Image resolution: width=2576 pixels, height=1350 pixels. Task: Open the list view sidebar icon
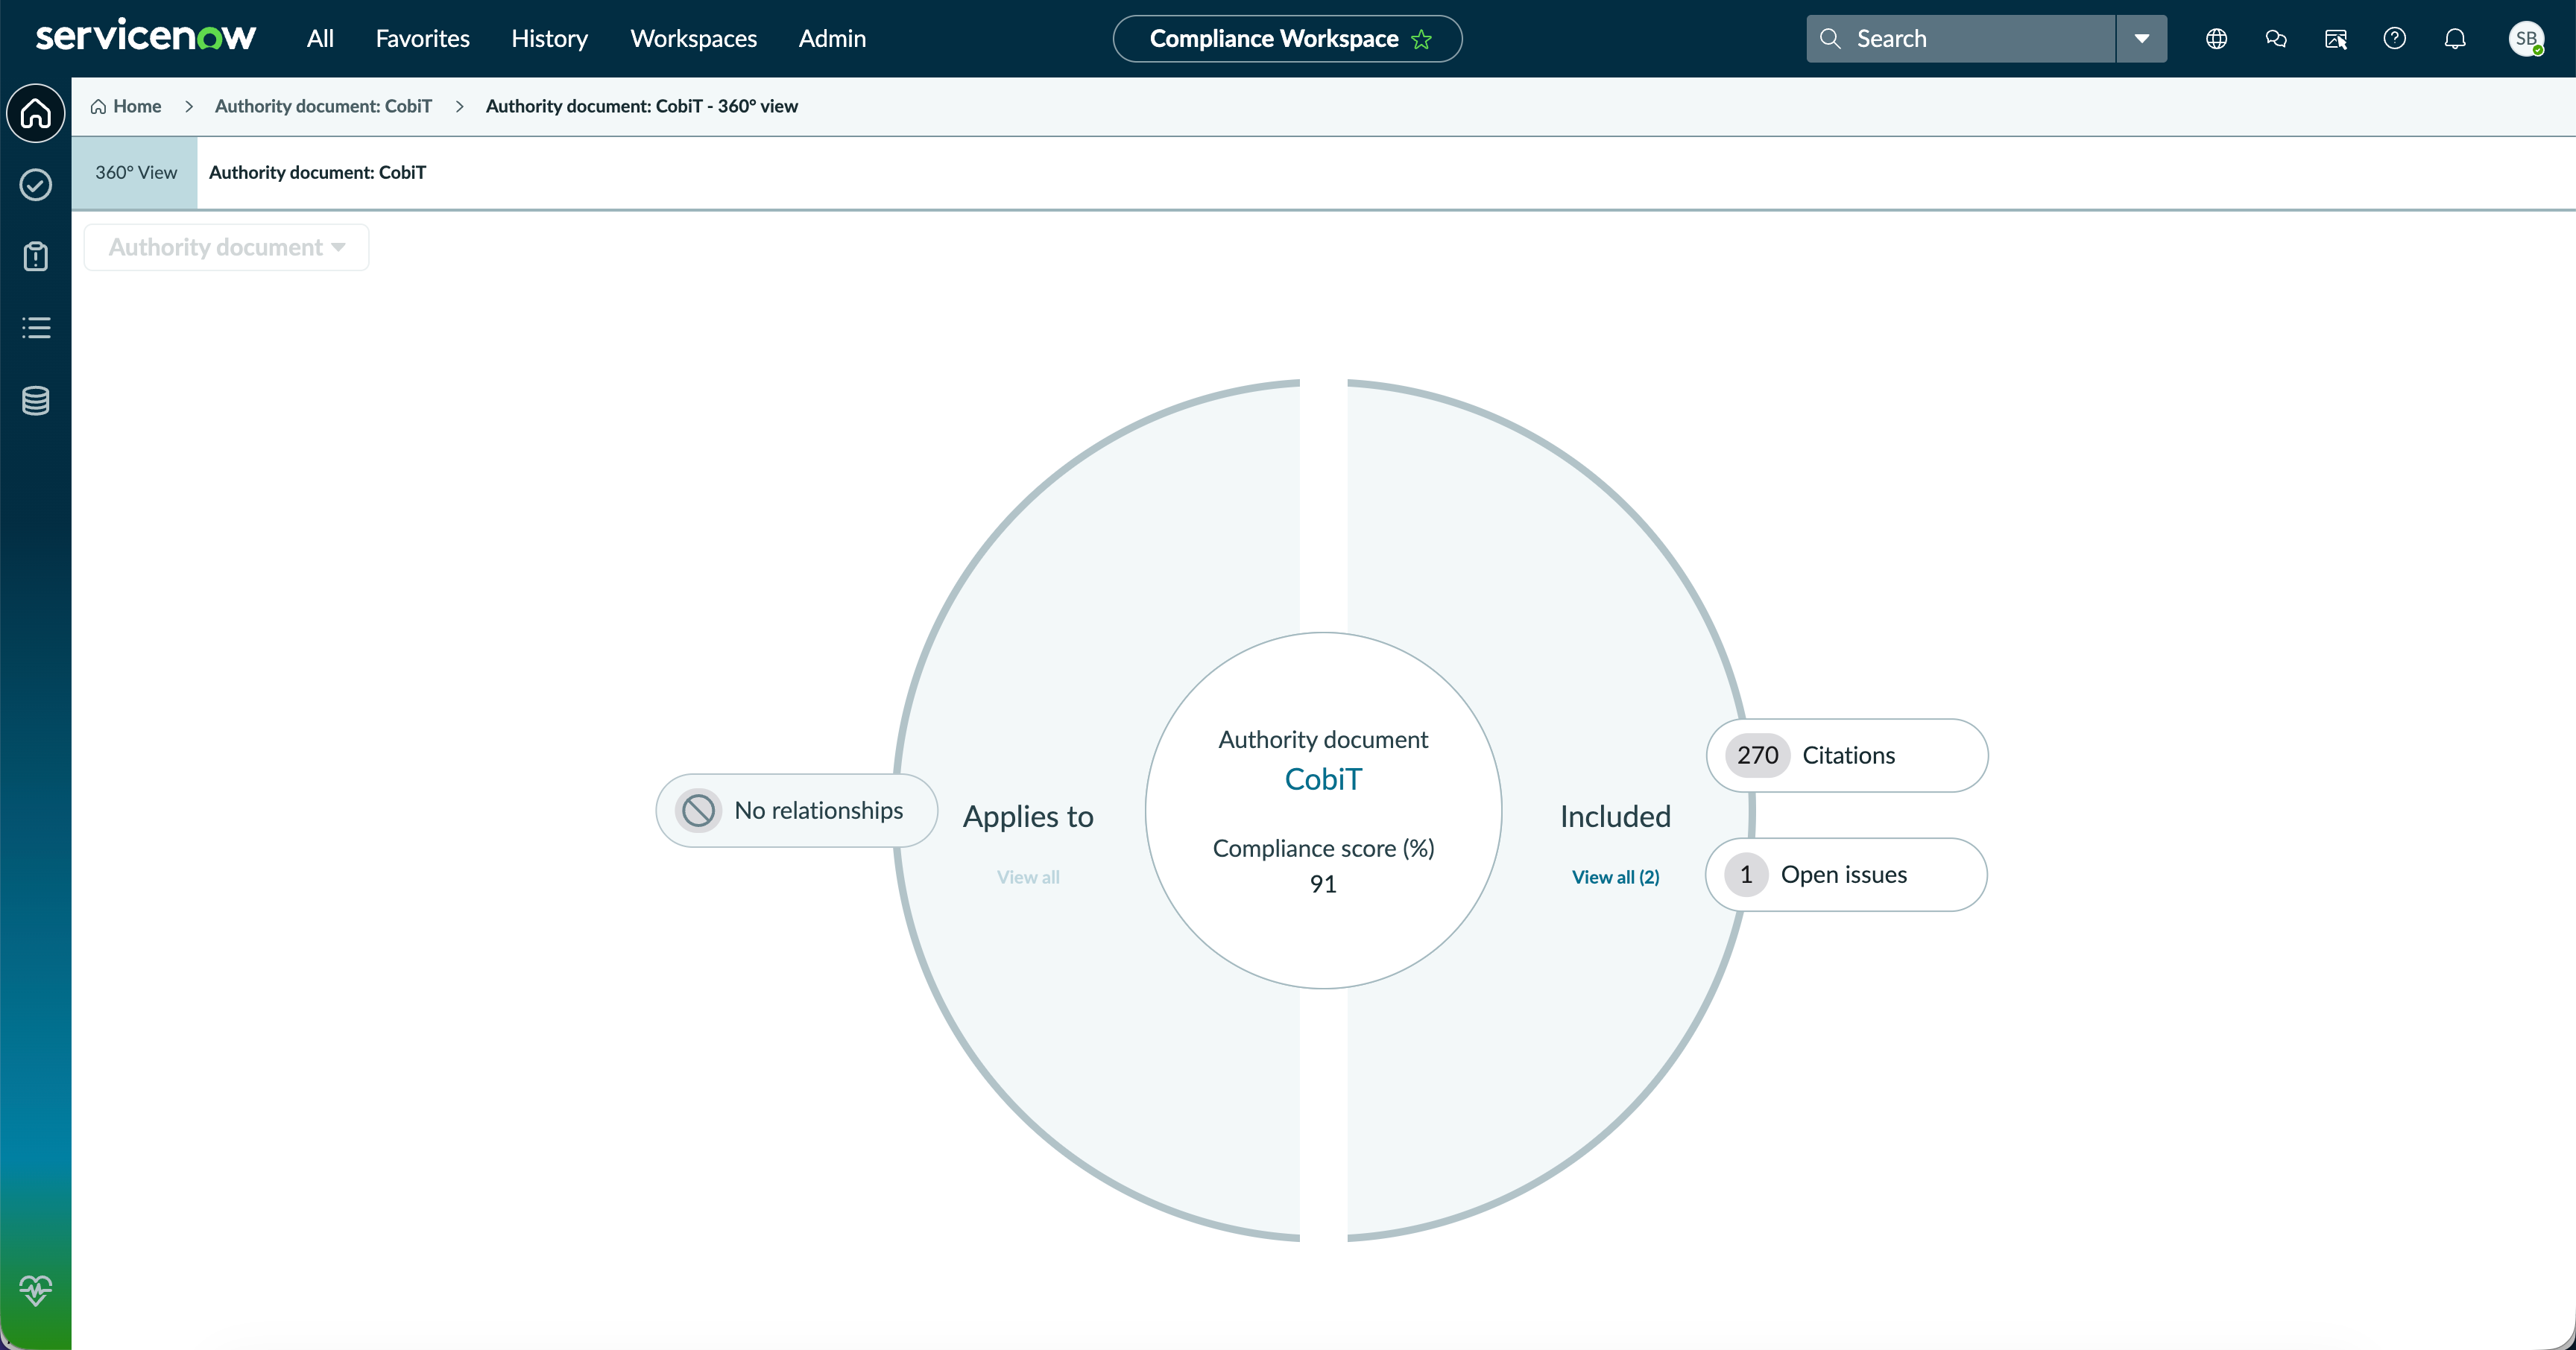point(36,328)
